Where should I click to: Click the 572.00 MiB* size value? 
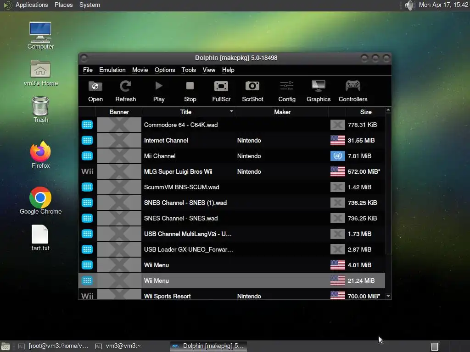(364, 171)
